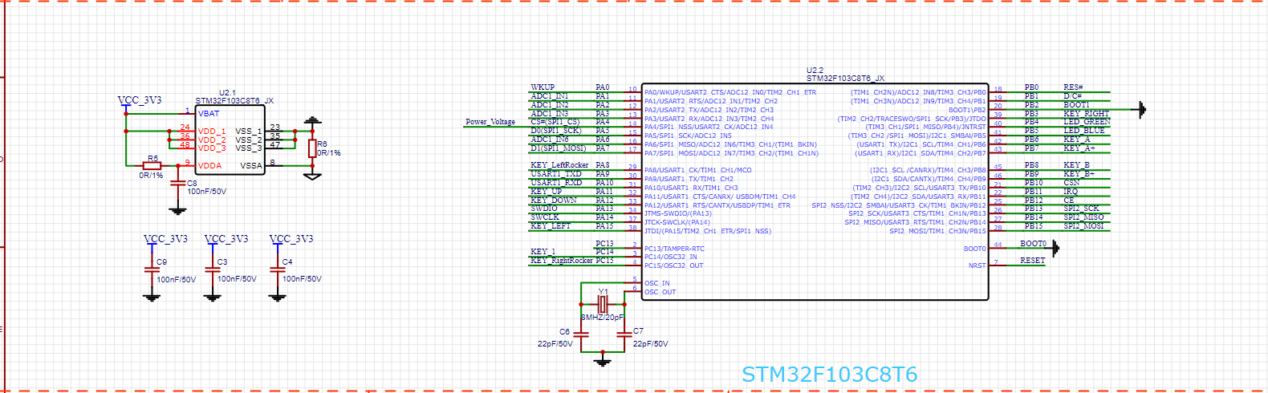Screen dimensions: 1268x393
Task: Click the KEY_RIGHT net label
Action: point(1087,114)
